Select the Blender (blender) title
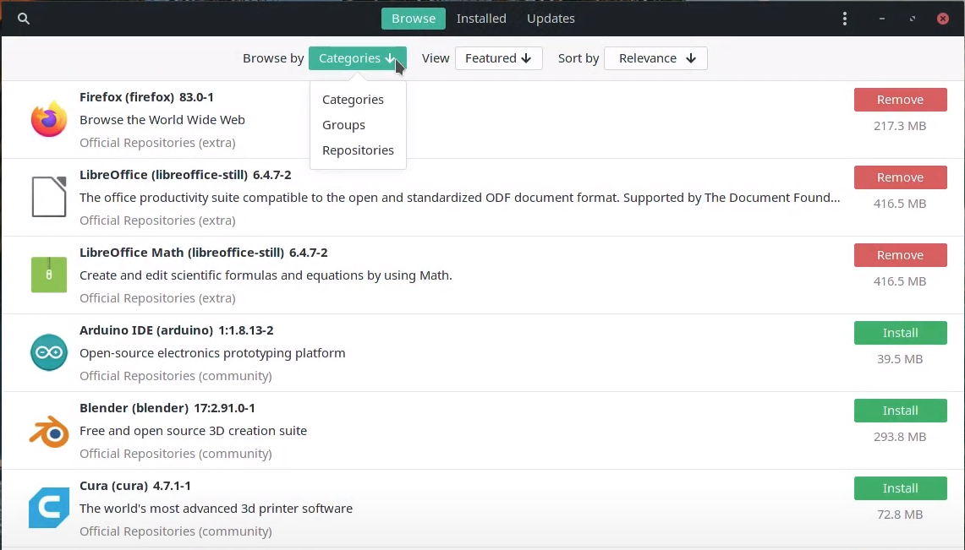The width and height of the screenshot is (965, 550). pos(134,408)
